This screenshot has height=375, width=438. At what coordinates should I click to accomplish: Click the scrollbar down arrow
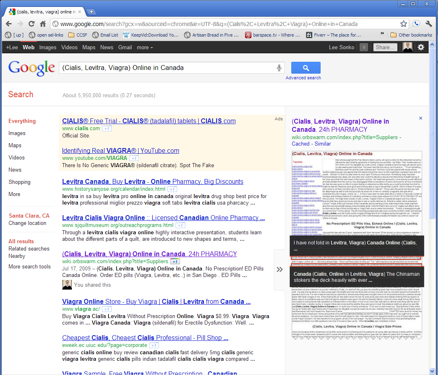[432, 371]
